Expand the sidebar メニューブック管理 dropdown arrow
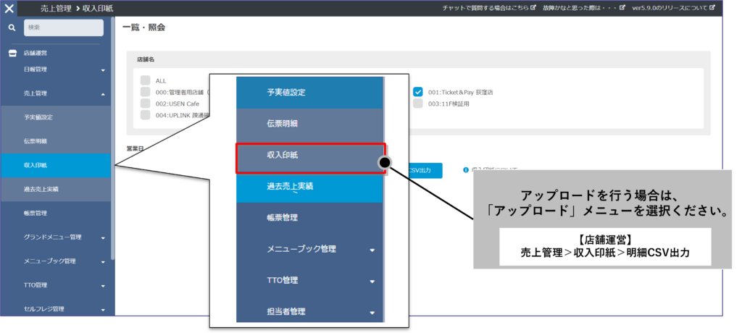742x333 pixels. point(103,262)
